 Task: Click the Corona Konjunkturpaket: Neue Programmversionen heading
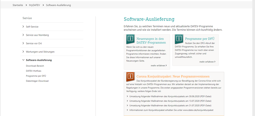(173, 76)
